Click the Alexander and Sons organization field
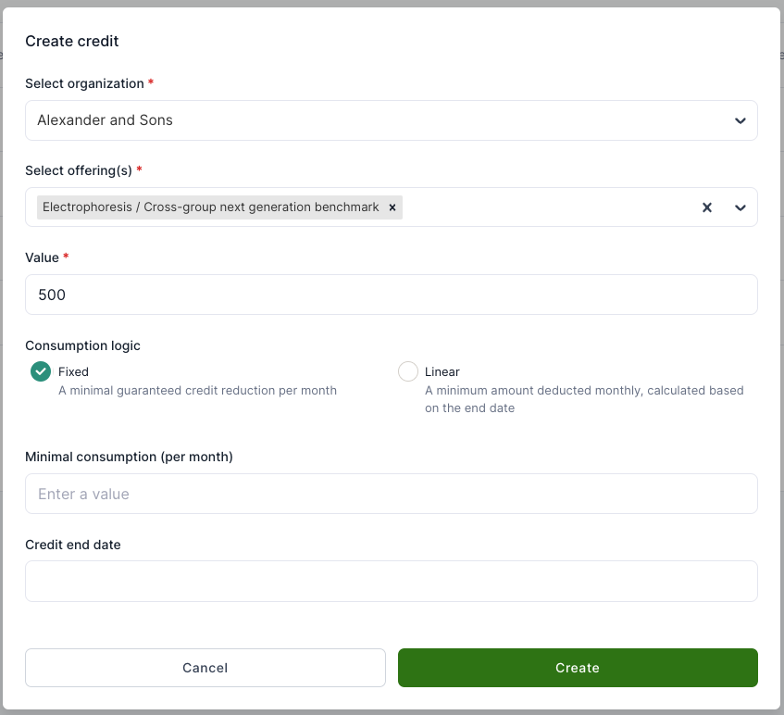The width and height of the screenshot is (784, 715). pyautogui.click(x=370, y=120)
